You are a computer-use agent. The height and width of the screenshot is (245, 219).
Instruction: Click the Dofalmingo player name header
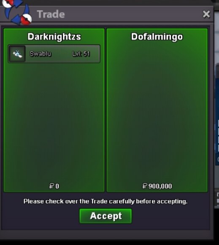pyautogui.click(x=157, y=37)
